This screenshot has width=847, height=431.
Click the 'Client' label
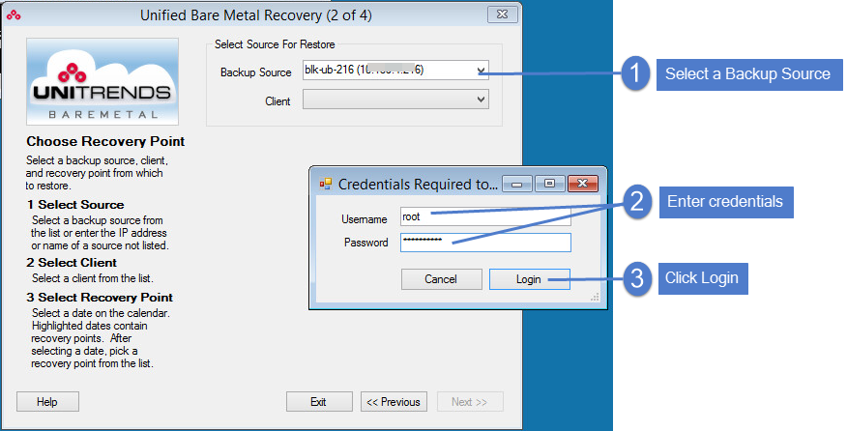[277, 101]
